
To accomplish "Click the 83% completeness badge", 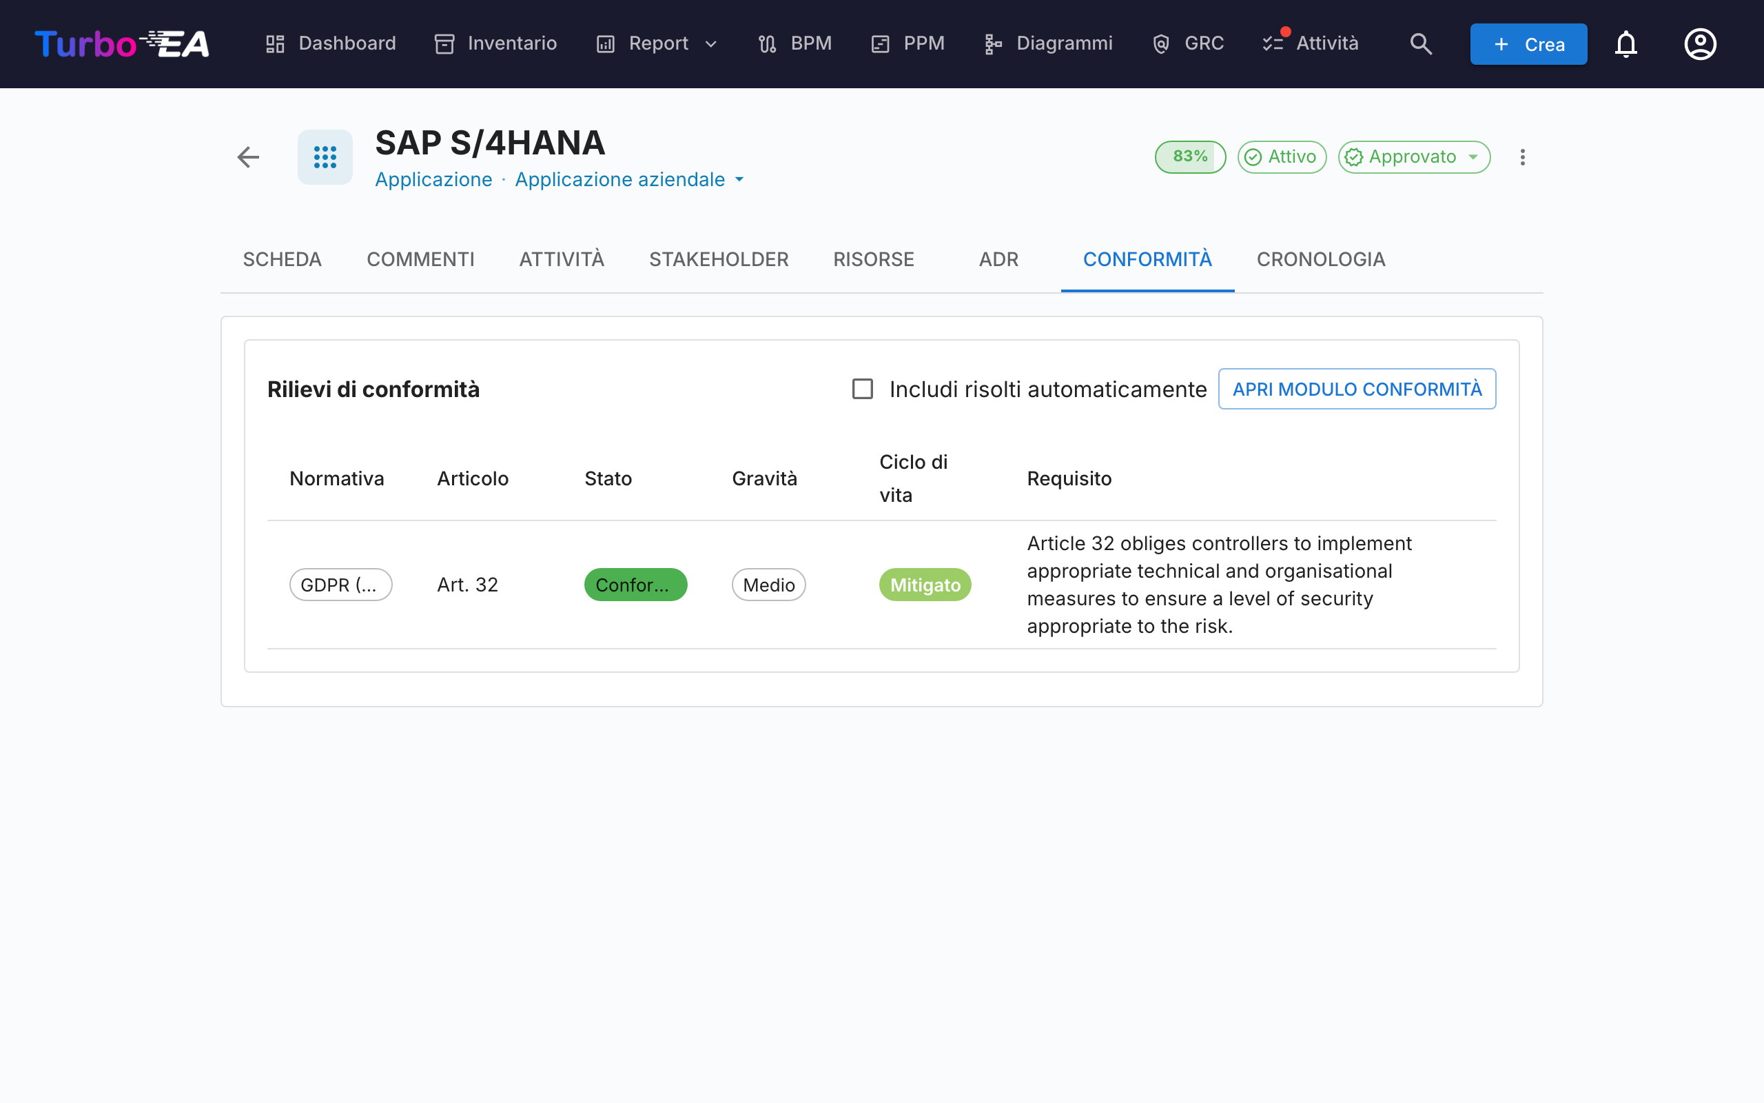I will tap(1190, 157).
